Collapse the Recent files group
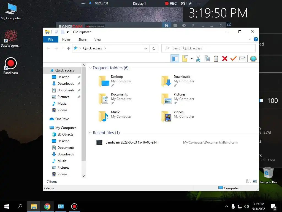282x212 pixels. pyautogui.click(x=90, y=133)
